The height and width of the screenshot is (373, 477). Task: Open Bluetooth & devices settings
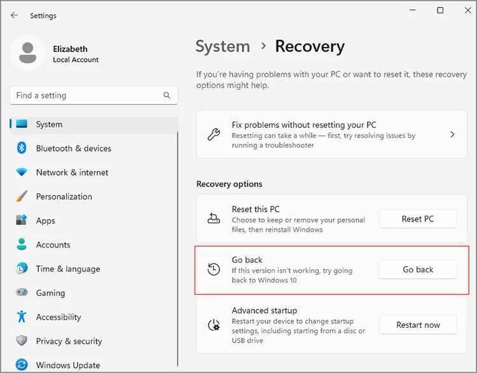coord(93,148)
